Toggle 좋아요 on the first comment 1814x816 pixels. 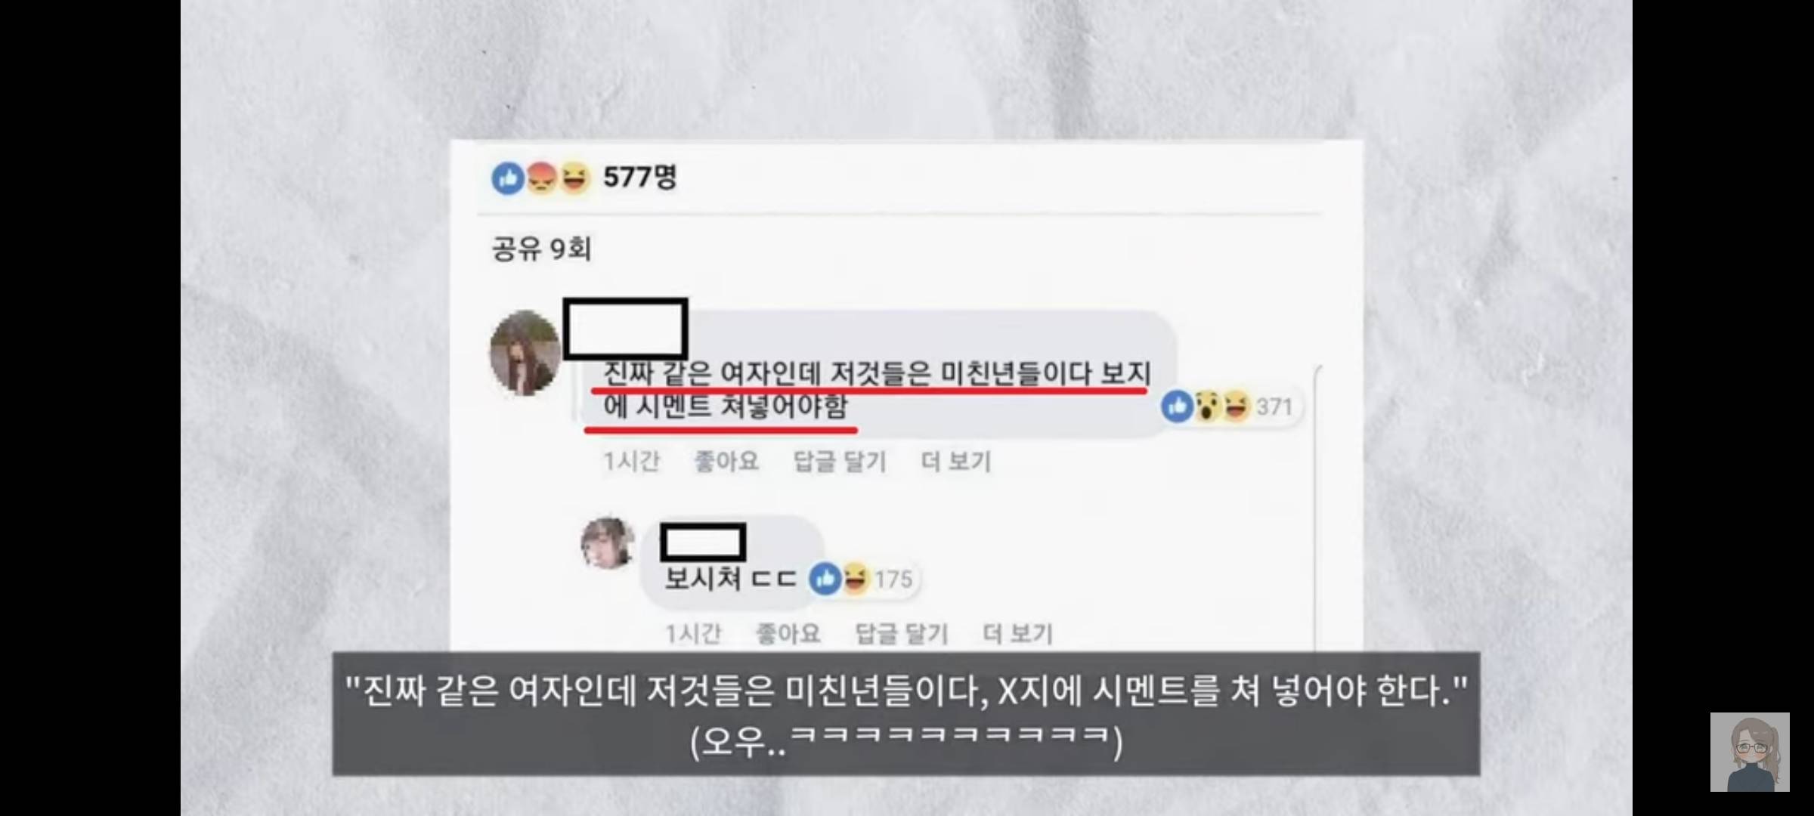coord(726,461)
